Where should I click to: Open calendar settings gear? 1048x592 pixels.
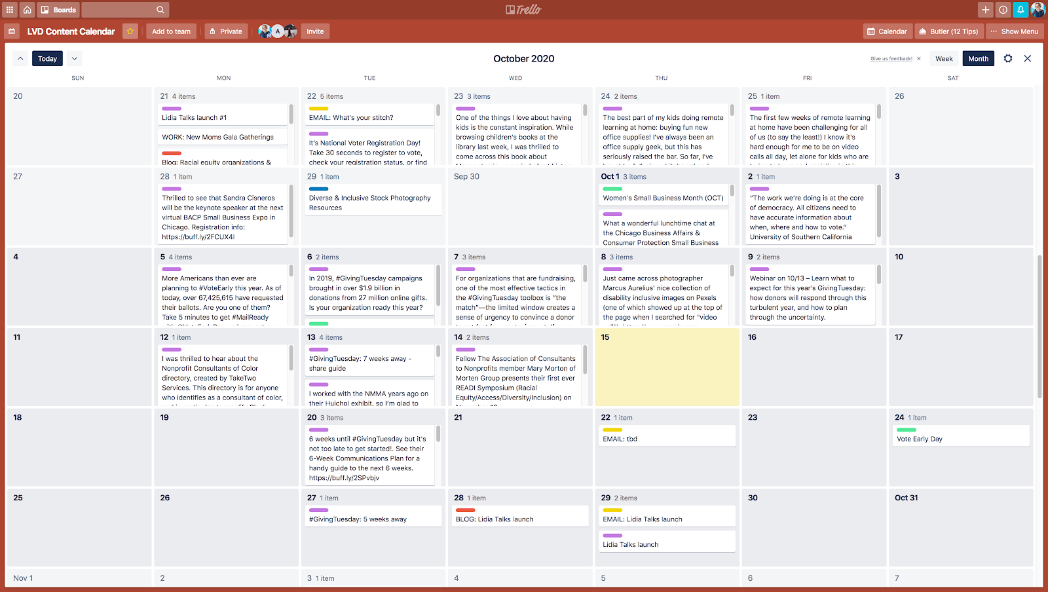pos(1008,59)
